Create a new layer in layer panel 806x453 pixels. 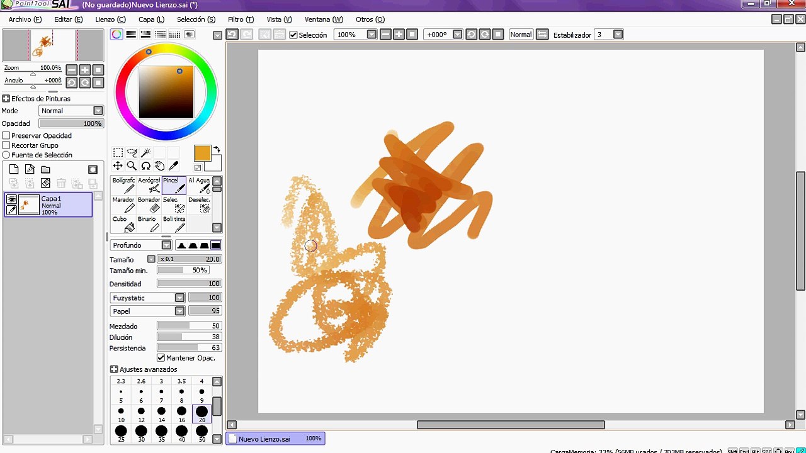click(14, 169)
